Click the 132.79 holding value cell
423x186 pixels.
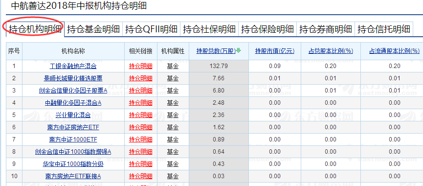click(x=219, y=66)
